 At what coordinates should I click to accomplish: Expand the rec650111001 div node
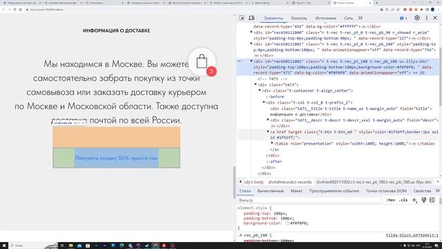tap(251, 44)
